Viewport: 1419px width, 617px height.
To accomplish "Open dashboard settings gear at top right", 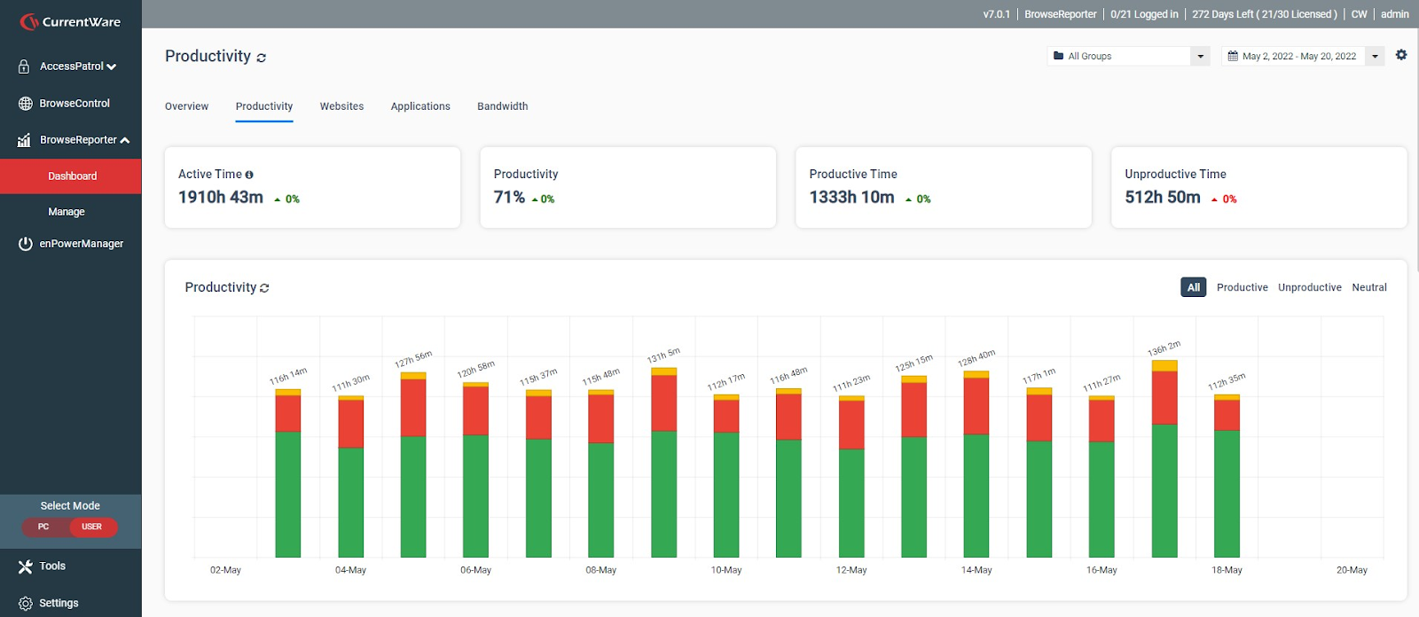I will point(1401,55).
